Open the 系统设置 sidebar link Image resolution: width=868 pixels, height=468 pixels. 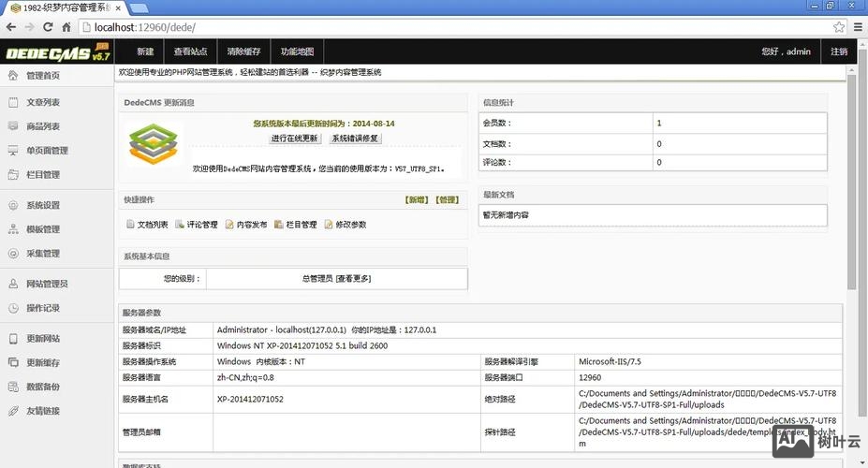[43, 205]
